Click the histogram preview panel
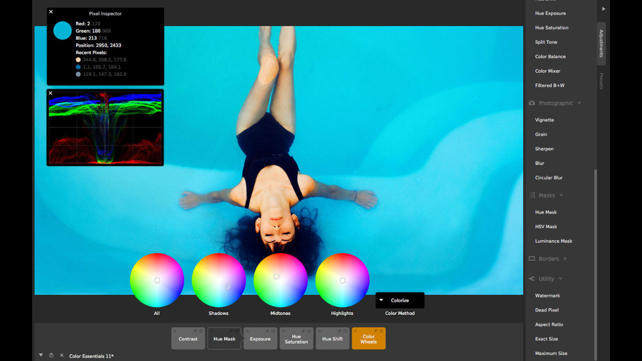 click(105, 127)
